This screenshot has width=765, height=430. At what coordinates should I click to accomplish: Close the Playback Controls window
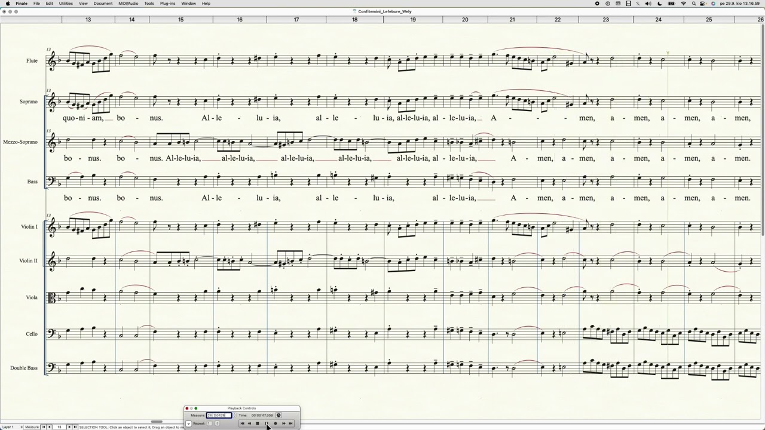click(x=186, y=408)
